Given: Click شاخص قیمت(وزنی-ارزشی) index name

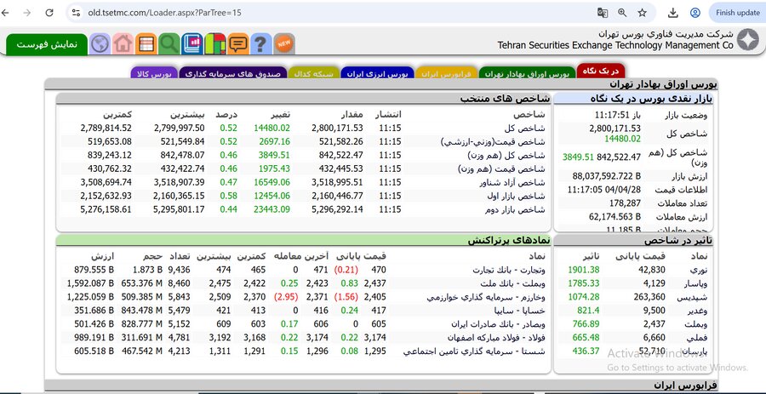Looking at the screenshot, I should (x=494, y=142).
